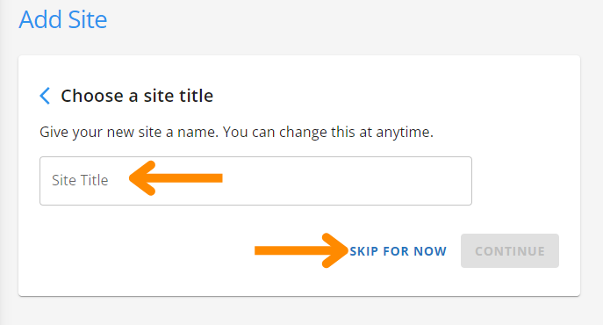Image resolution: width=603 pixels, height=325 pixels.
Task: Click the arrowhead touching the Skip For Now link
Action: point(335,250)
